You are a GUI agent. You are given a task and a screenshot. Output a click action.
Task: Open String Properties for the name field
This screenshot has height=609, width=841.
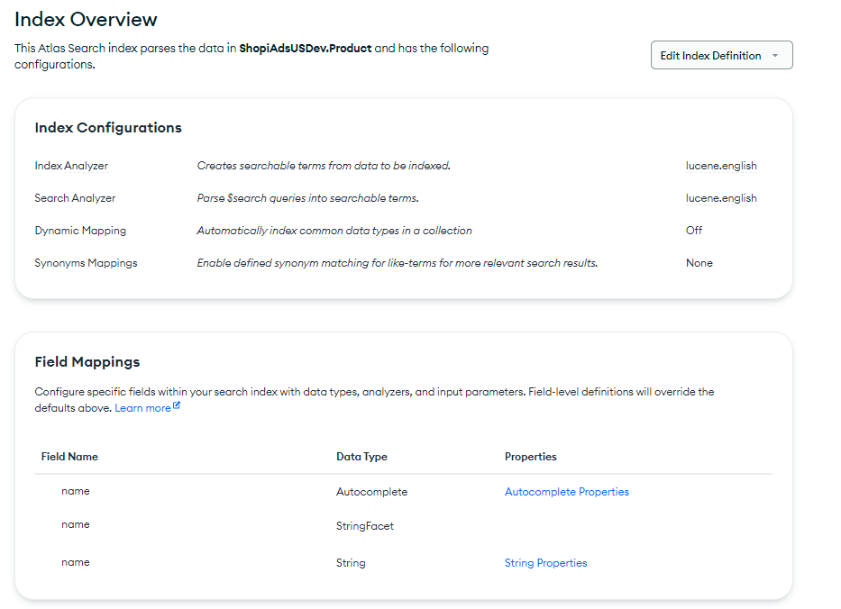(545, 561)
